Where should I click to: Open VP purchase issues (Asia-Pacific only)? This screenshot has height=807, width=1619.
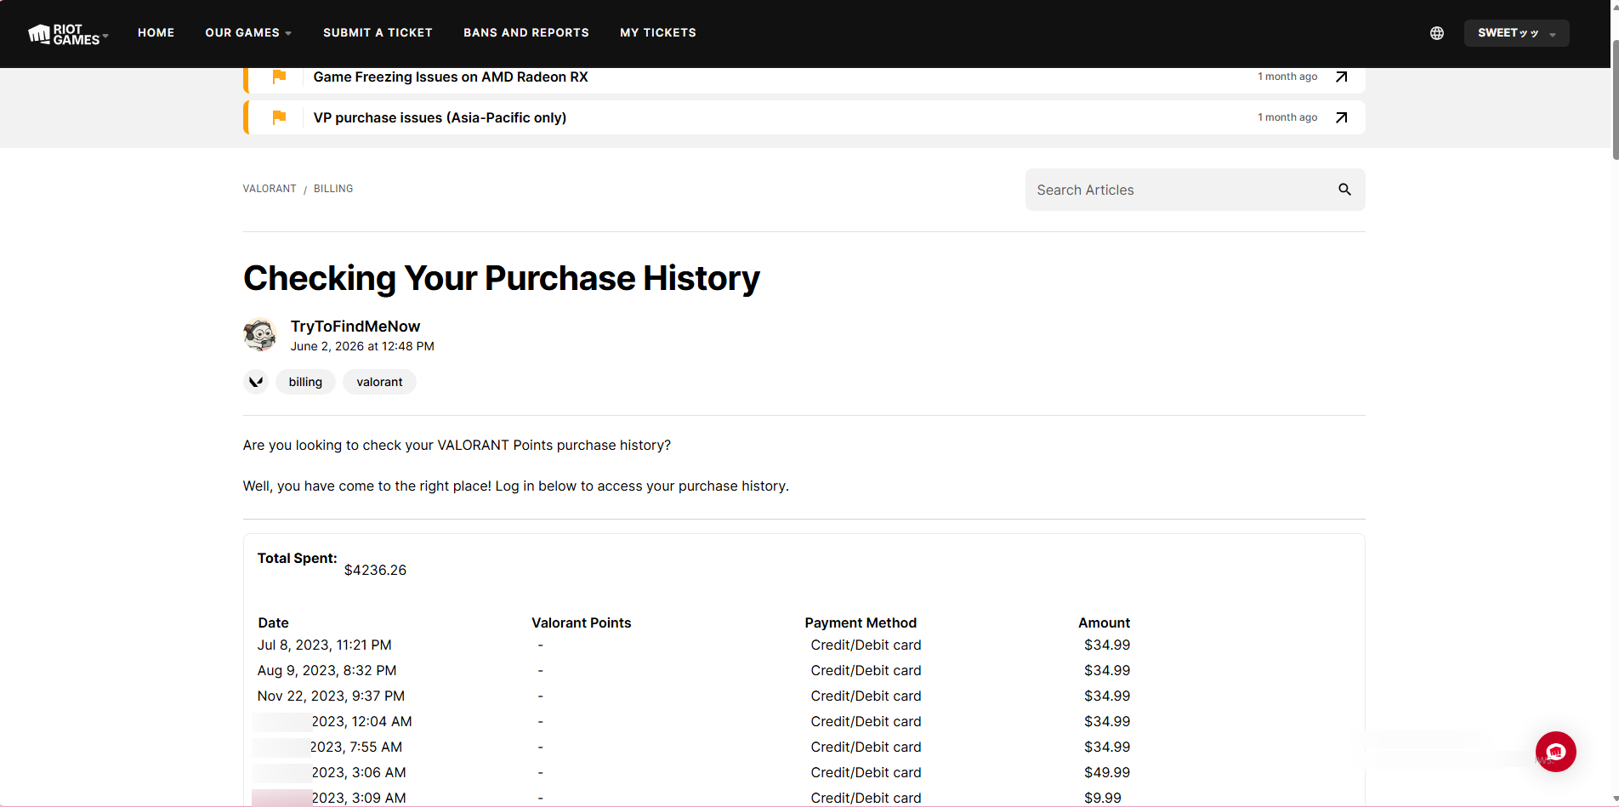[440, 117]
